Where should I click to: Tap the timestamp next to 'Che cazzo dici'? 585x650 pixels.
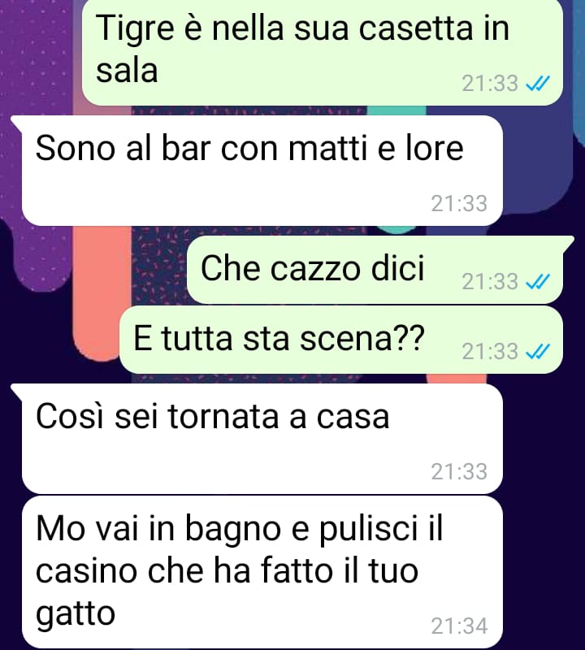[x=490, y=281]
